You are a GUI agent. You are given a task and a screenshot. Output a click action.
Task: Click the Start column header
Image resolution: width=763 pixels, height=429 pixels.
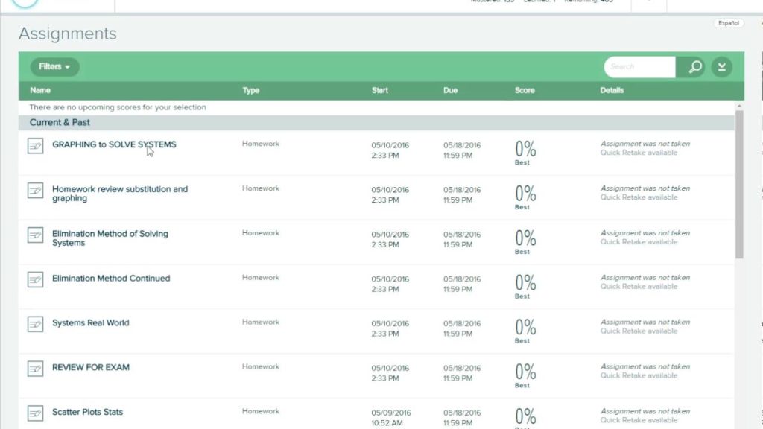tap(380, 90)
